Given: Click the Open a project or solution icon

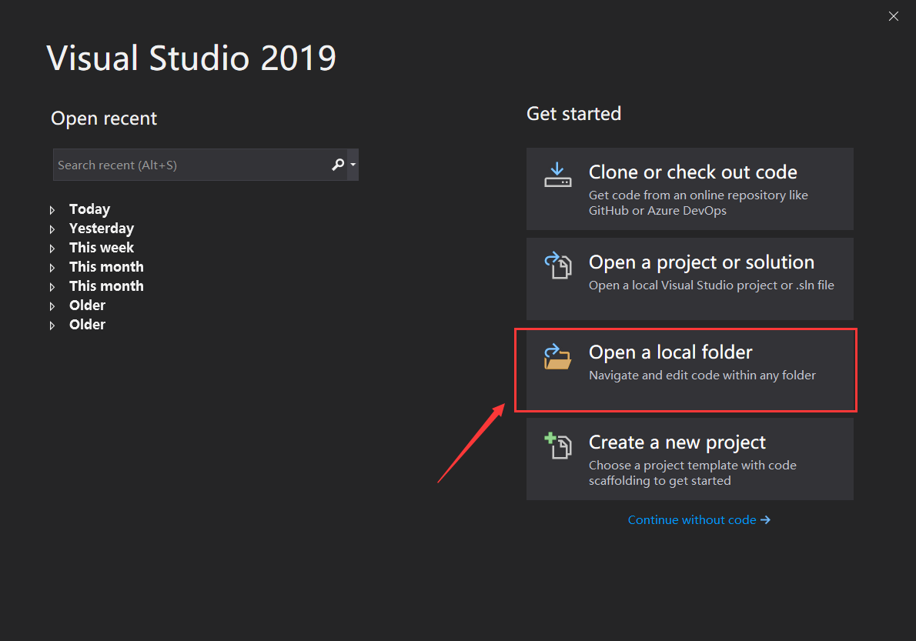Looking at the screenshot, I should click(x=557, y=265).
